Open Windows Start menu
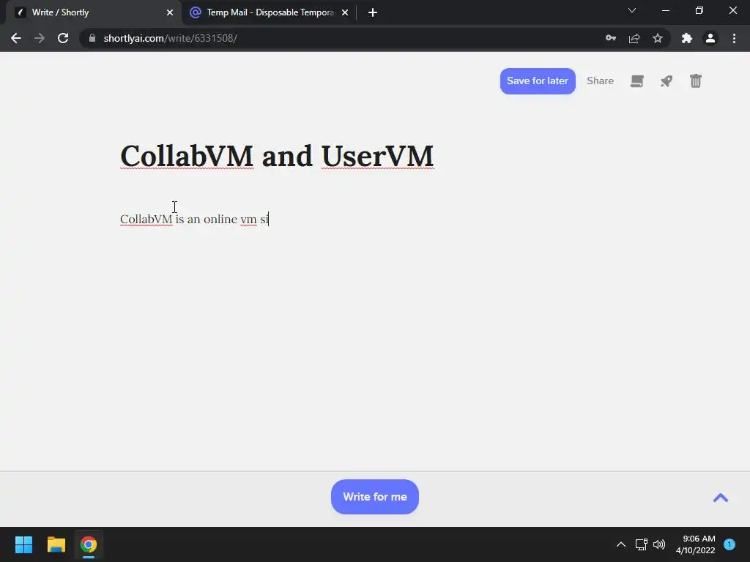 click(x=23, y=544)
